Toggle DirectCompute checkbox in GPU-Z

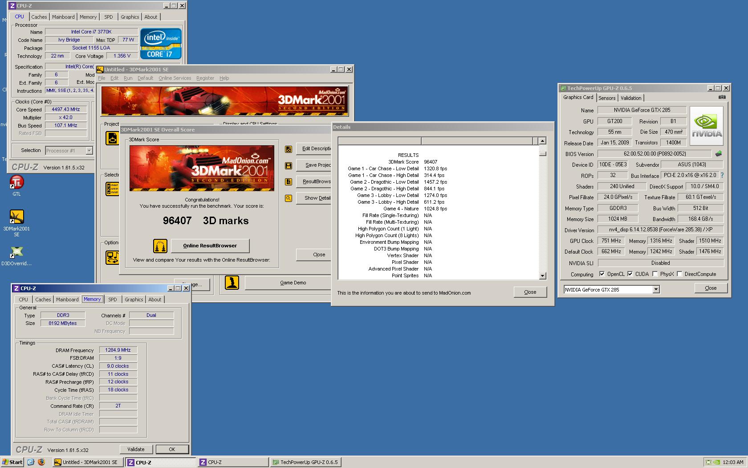tap(679, 274)
